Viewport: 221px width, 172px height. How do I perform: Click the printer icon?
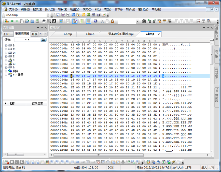coord(44,21)
